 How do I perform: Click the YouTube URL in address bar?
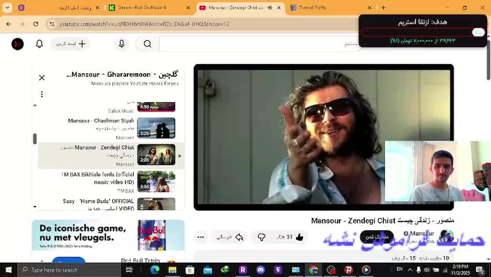point(144,24)
